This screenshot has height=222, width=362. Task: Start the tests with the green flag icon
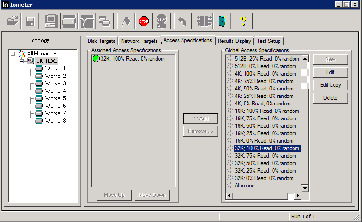click(126, 21)
